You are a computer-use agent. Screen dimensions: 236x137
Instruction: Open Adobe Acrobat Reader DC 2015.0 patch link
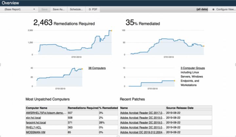(x=142, y=127)
